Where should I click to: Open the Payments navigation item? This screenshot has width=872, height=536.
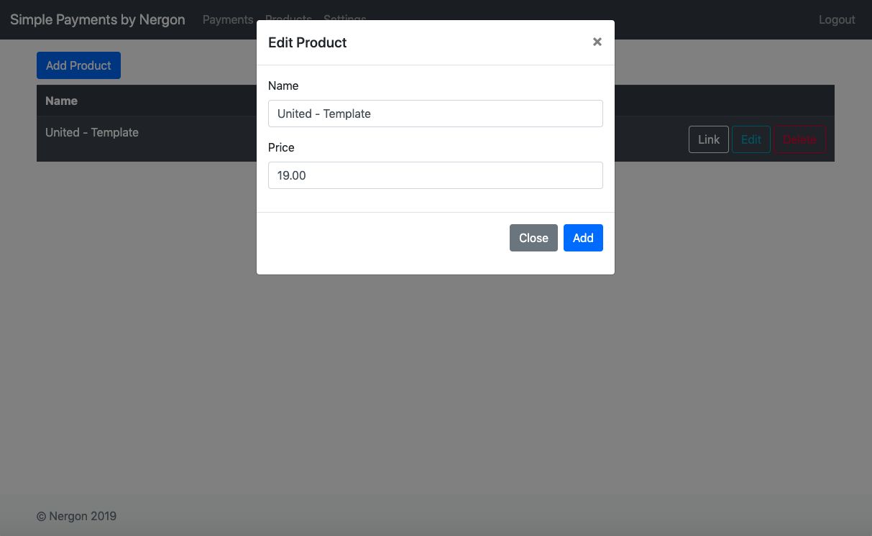(227, 19)
